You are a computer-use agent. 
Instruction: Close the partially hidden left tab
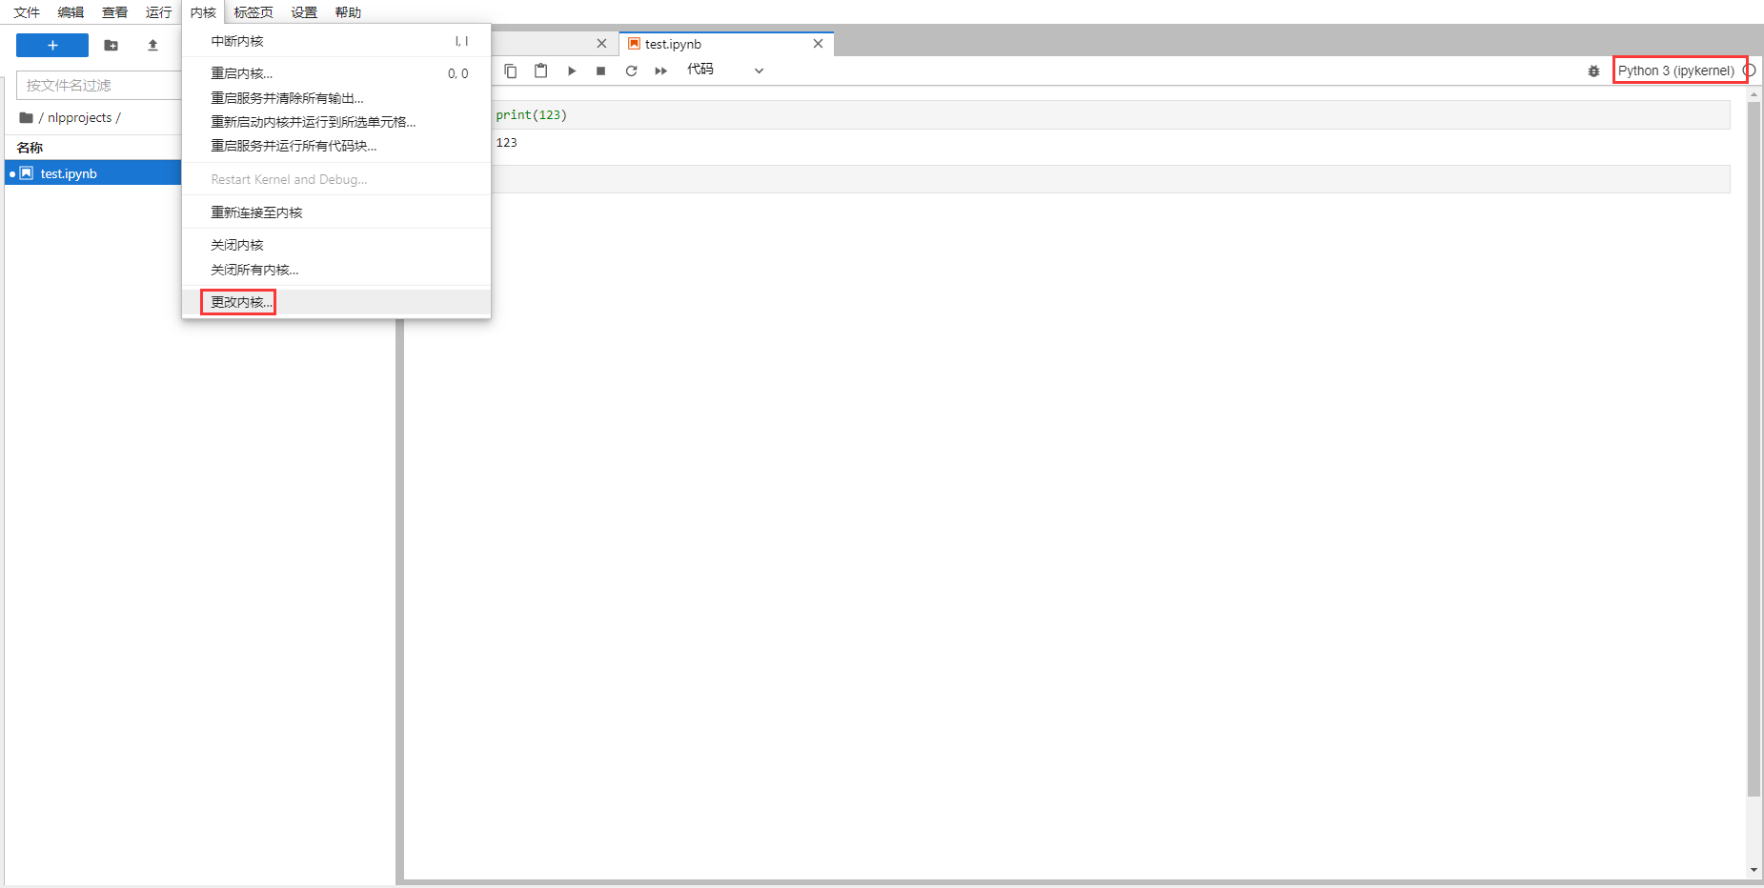(x=601, y=44)
